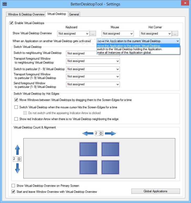Click the horizontal desktop count value field
The image size is (191, 203).
click(x=97, y=133)
